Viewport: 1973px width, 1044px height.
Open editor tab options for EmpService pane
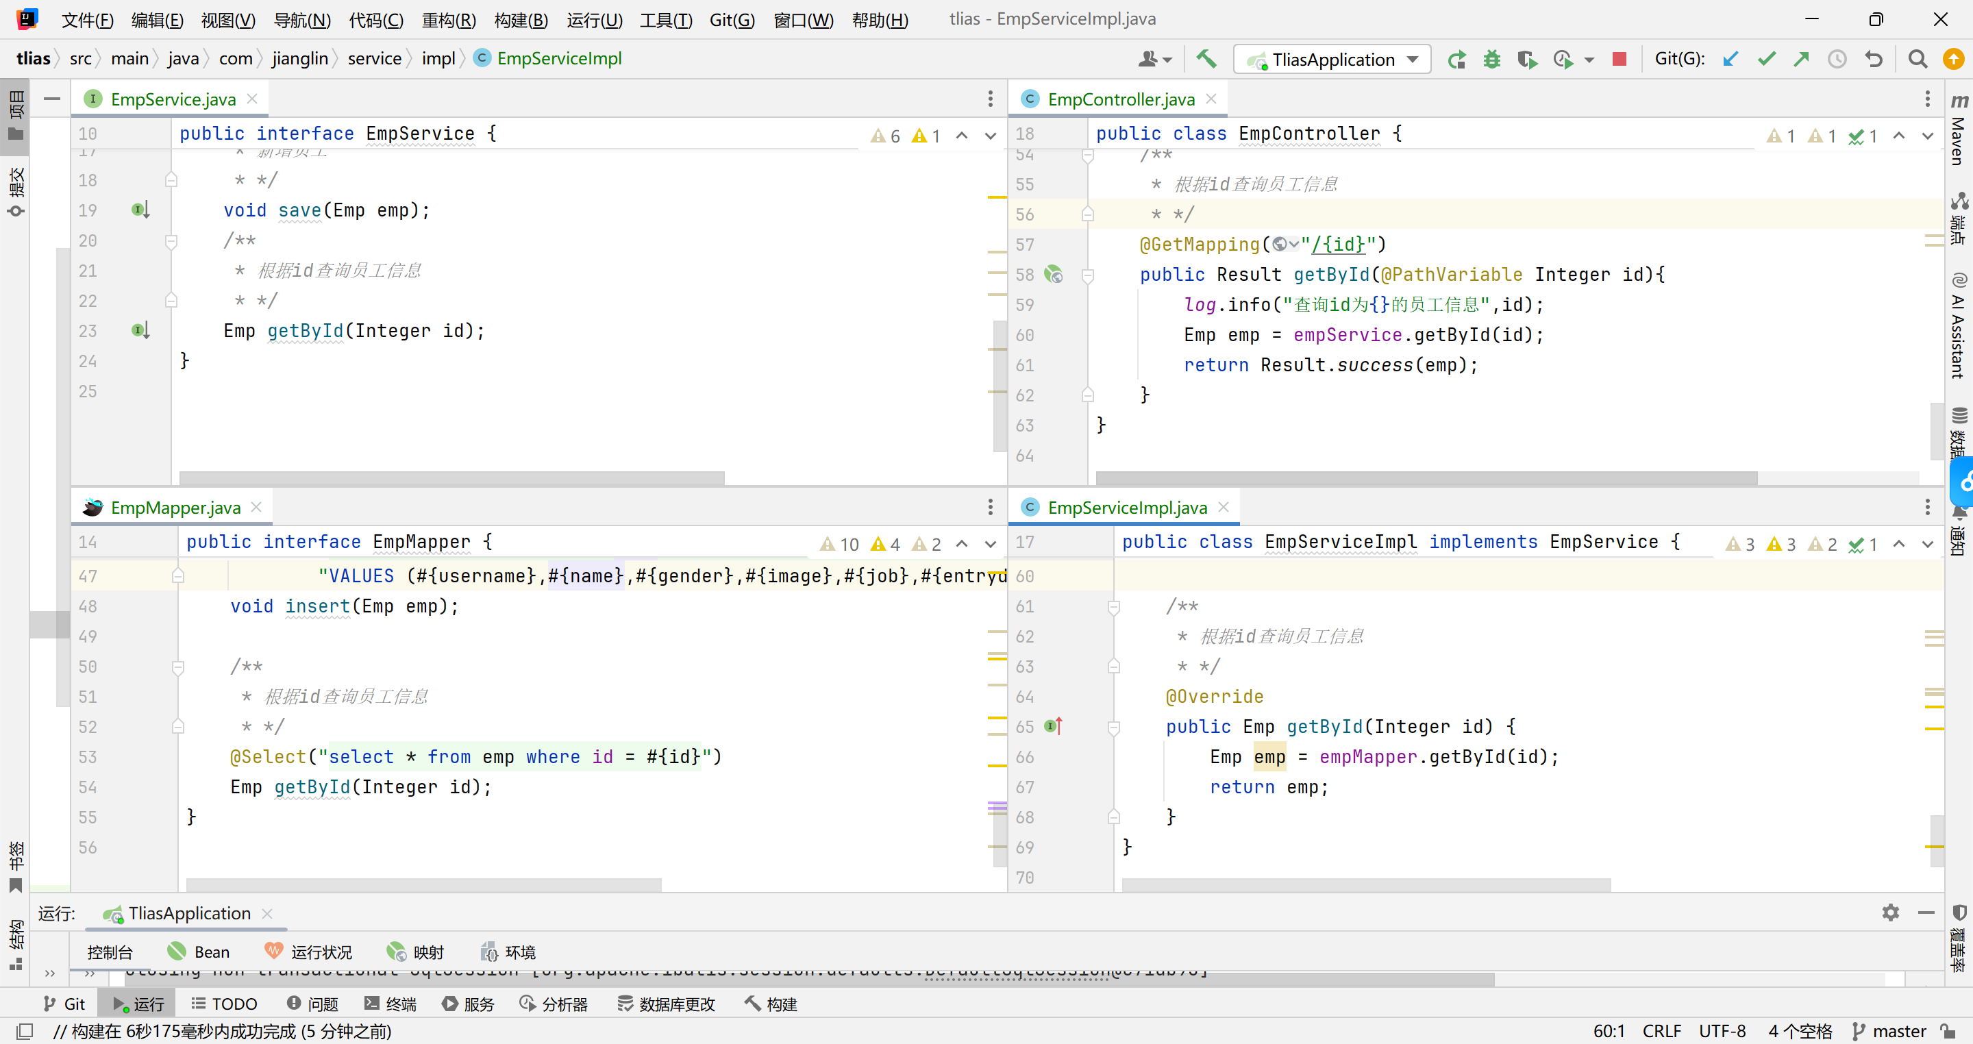[x=991, y=99]
